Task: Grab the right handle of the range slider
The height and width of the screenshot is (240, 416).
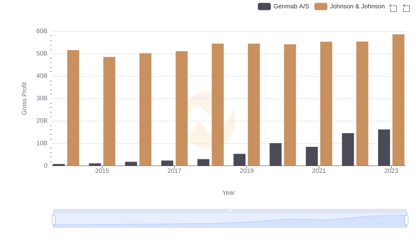Action: [406, 220]
